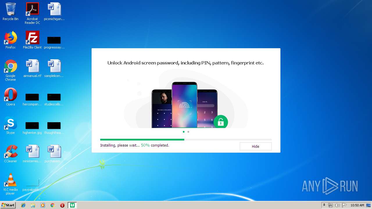Open Windows Explorer folder in taskbar
The width and height of the screenshot is (372, 209).
pyautogui.click(x=33, y=205)
